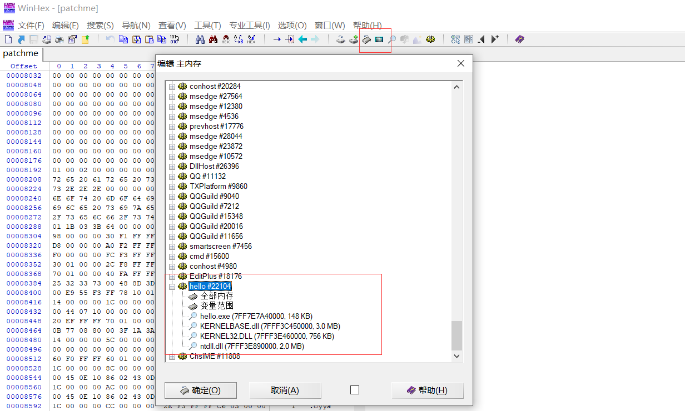The width and height of the screenshot is (685, 411).
Task: Collapse the hello #22104 process node
Action: tap(172, 287)
